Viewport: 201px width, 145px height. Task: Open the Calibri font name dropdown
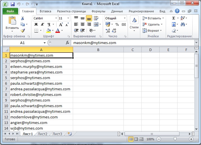click(x=56, y=18)
